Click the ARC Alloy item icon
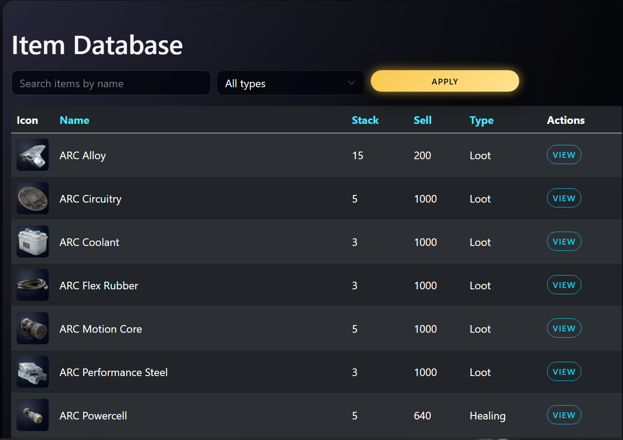623x440 pixels. [x=33, y=155]
